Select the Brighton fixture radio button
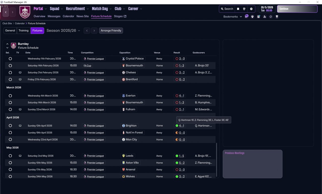 pos(10,126)
